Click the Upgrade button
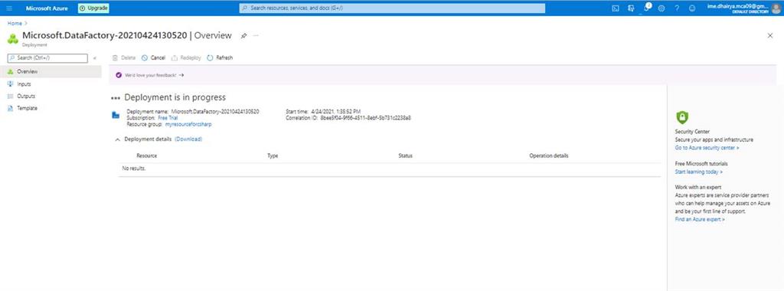The width and height of the screenshot is (784, 291). click(x=93, y=8)
